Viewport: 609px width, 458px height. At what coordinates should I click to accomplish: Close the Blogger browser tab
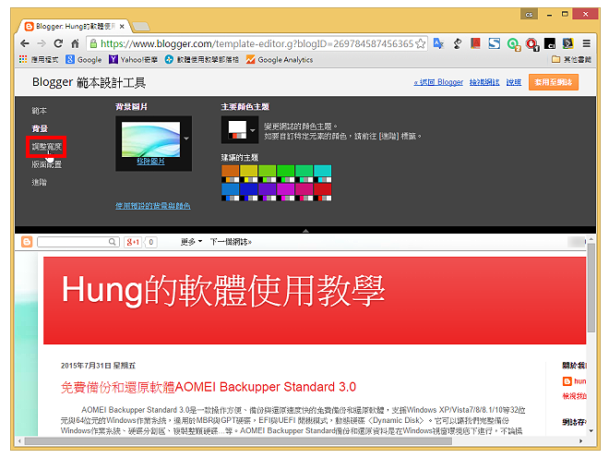tap(122, 26)
